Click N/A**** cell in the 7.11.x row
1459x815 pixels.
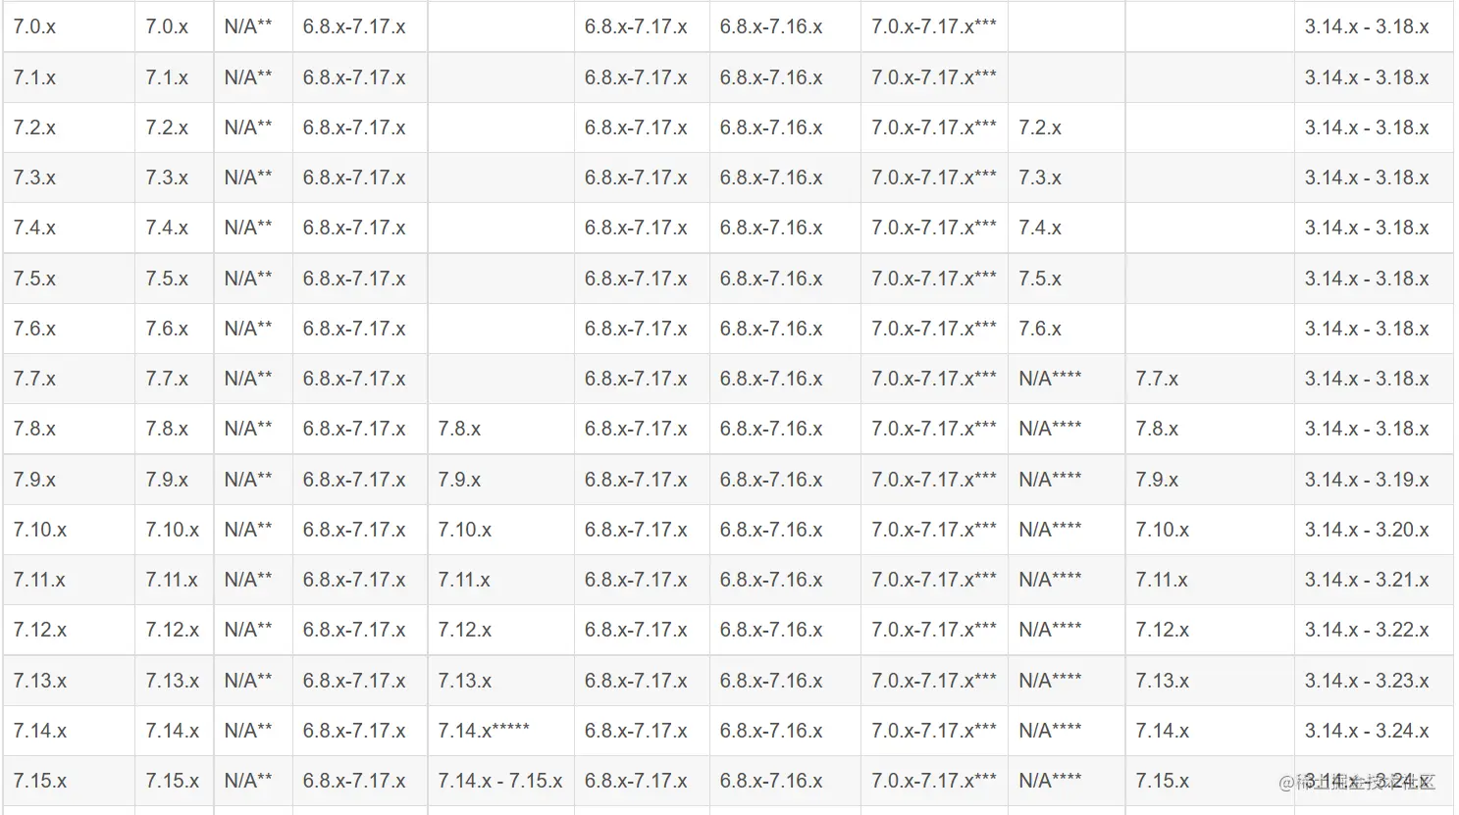(x=1050, y=580)
